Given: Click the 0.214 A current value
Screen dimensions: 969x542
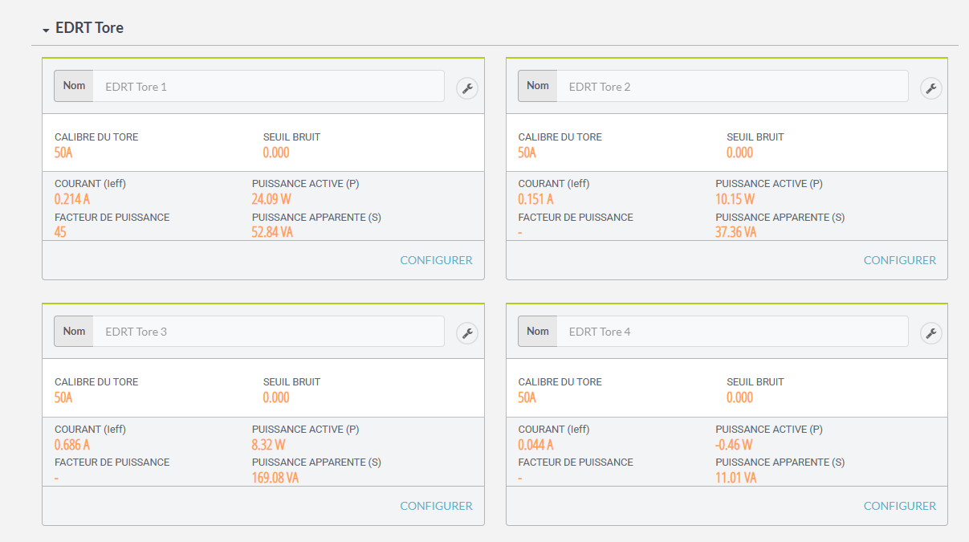Looking at the screenshot, I should (x=72, y=199).
